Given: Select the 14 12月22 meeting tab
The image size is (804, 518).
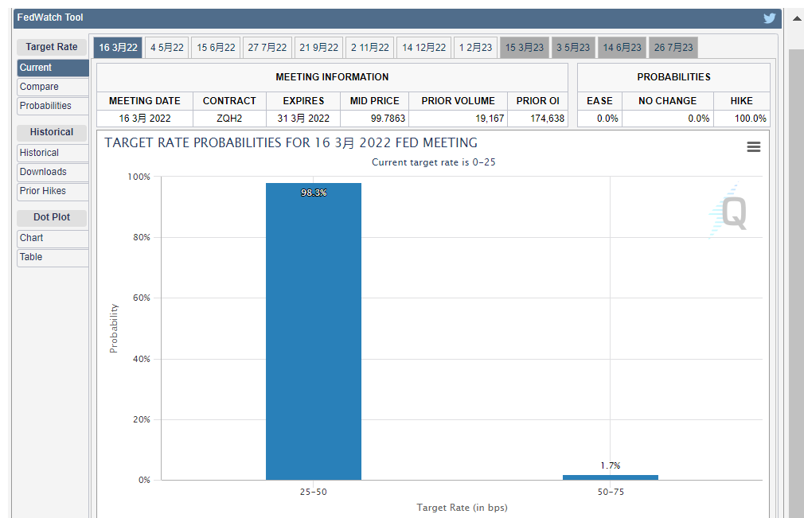Looking at the screenshot, I should pos(424,48).
